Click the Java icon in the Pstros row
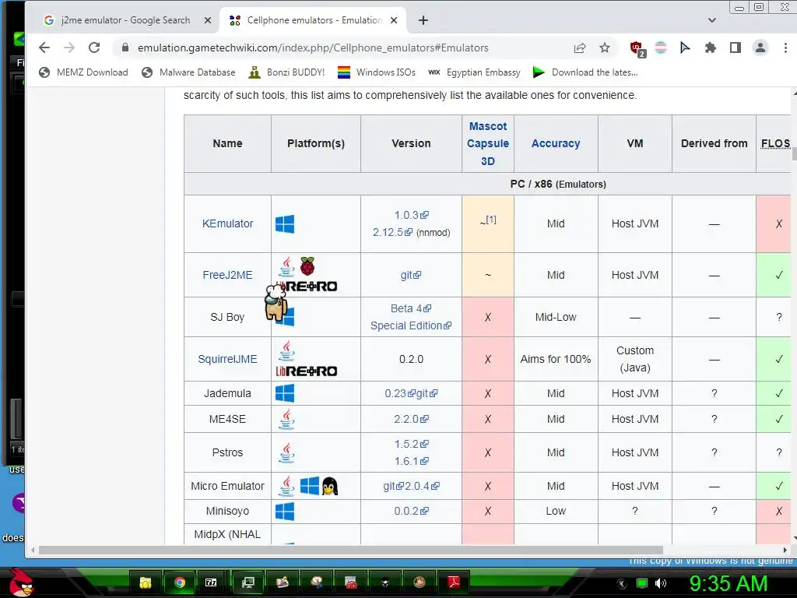The height and width of the screenshot is (598, 797). tap(286, 452)
